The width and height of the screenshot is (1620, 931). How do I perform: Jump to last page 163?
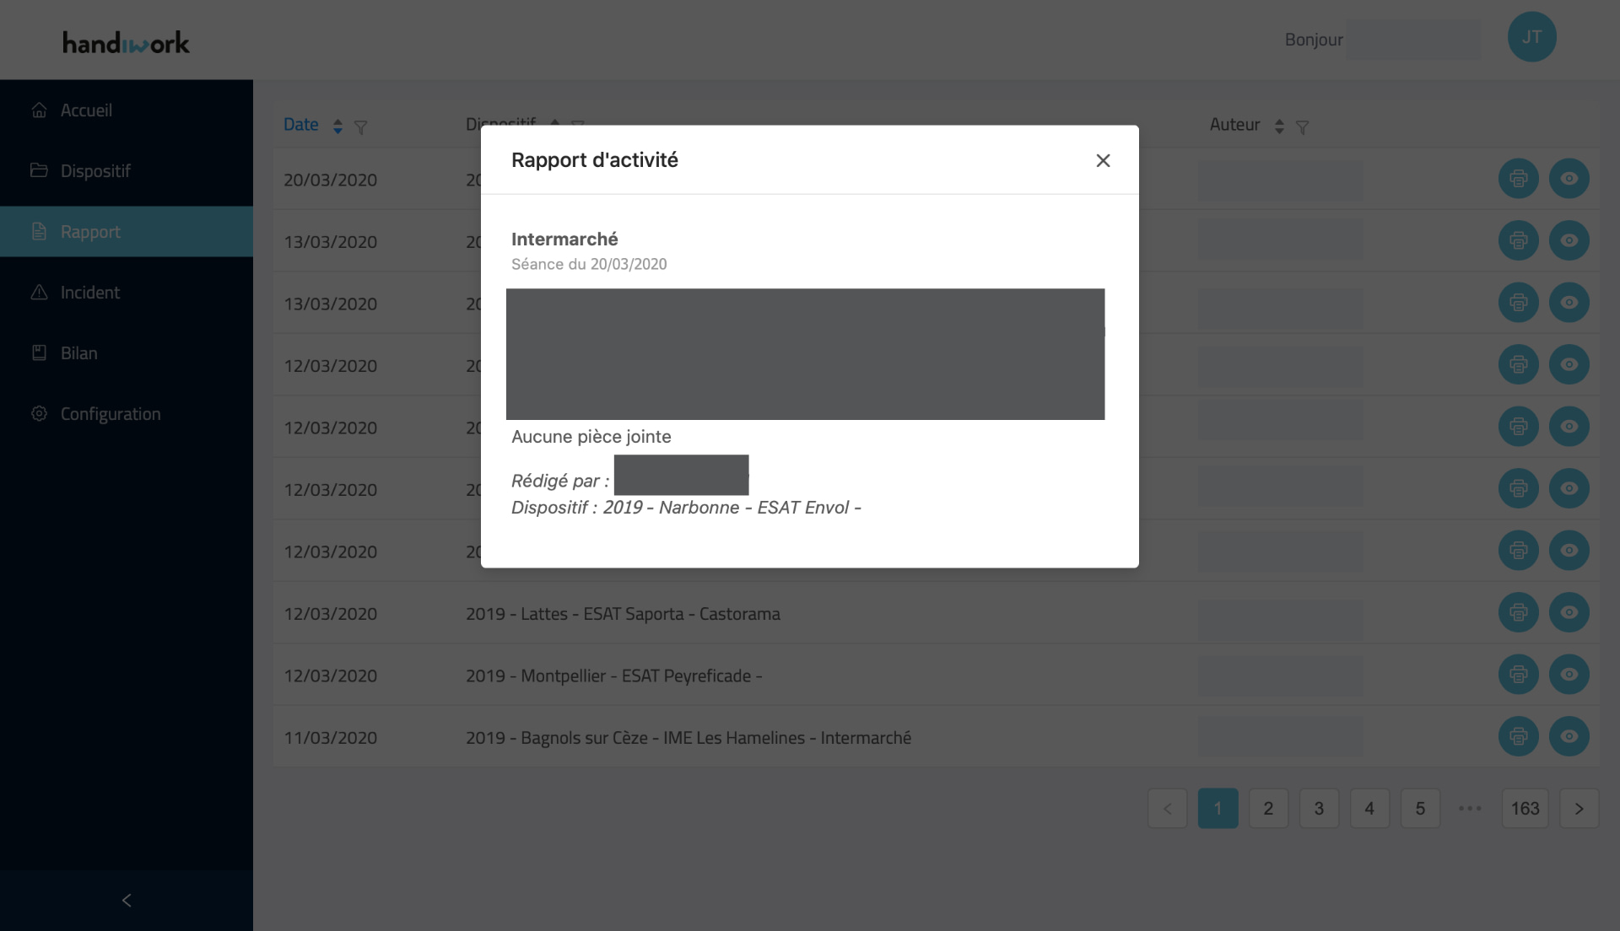1525,808
